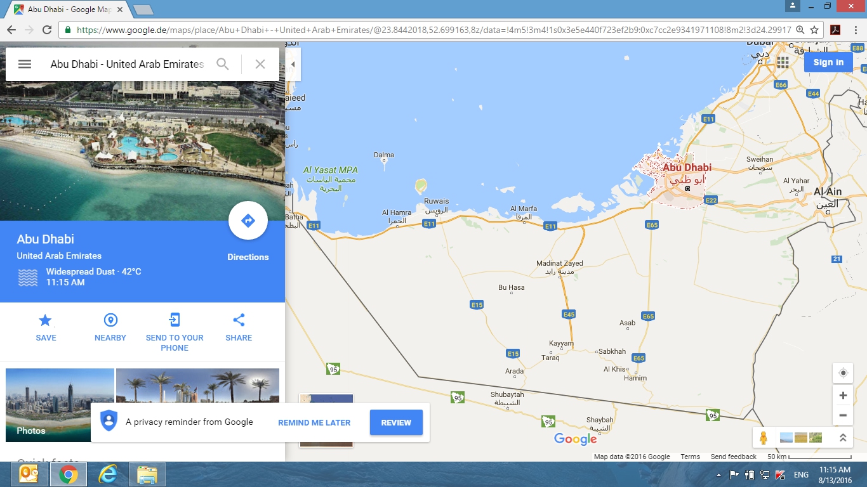Screen dimensions: 867x487
Task: Click the Adobe PDF extension icon
Action: point(836,30)
